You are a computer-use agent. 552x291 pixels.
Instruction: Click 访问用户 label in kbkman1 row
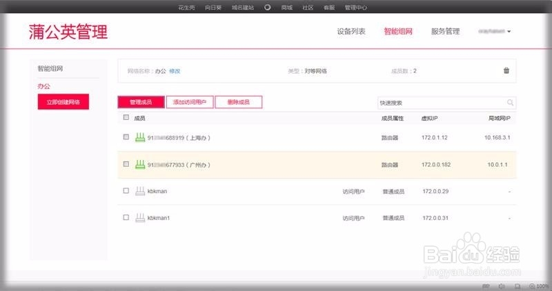click(353, 218)
